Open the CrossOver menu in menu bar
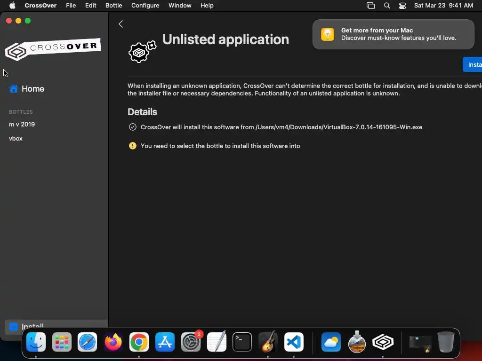Image resolution: width=482 pixels, height=361 pixels. pyautogui.click(x=40, y=6)
